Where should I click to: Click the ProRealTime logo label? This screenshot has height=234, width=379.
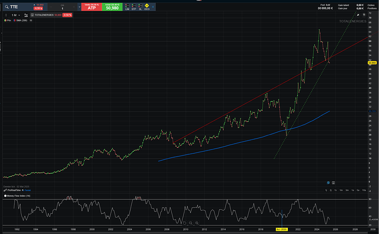point(12,190)
